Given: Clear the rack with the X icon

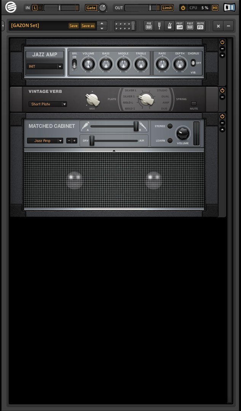Looking at the screenshot, I should tap(218, 26).
